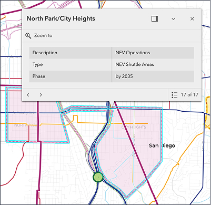Screen dimensions: 211x205
Task: Click the popup title North Park/City Heights
Action: 61,18
